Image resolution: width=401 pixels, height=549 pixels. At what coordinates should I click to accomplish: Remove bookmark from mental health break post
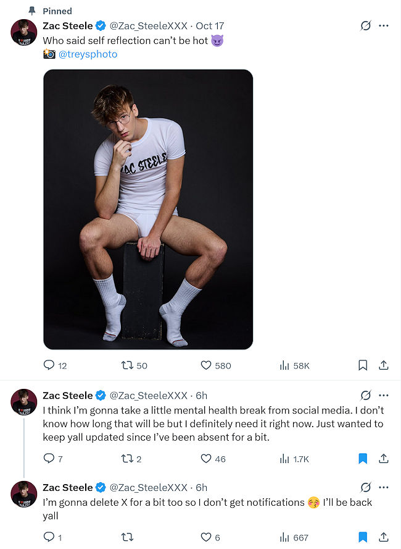tap(363, 459)
